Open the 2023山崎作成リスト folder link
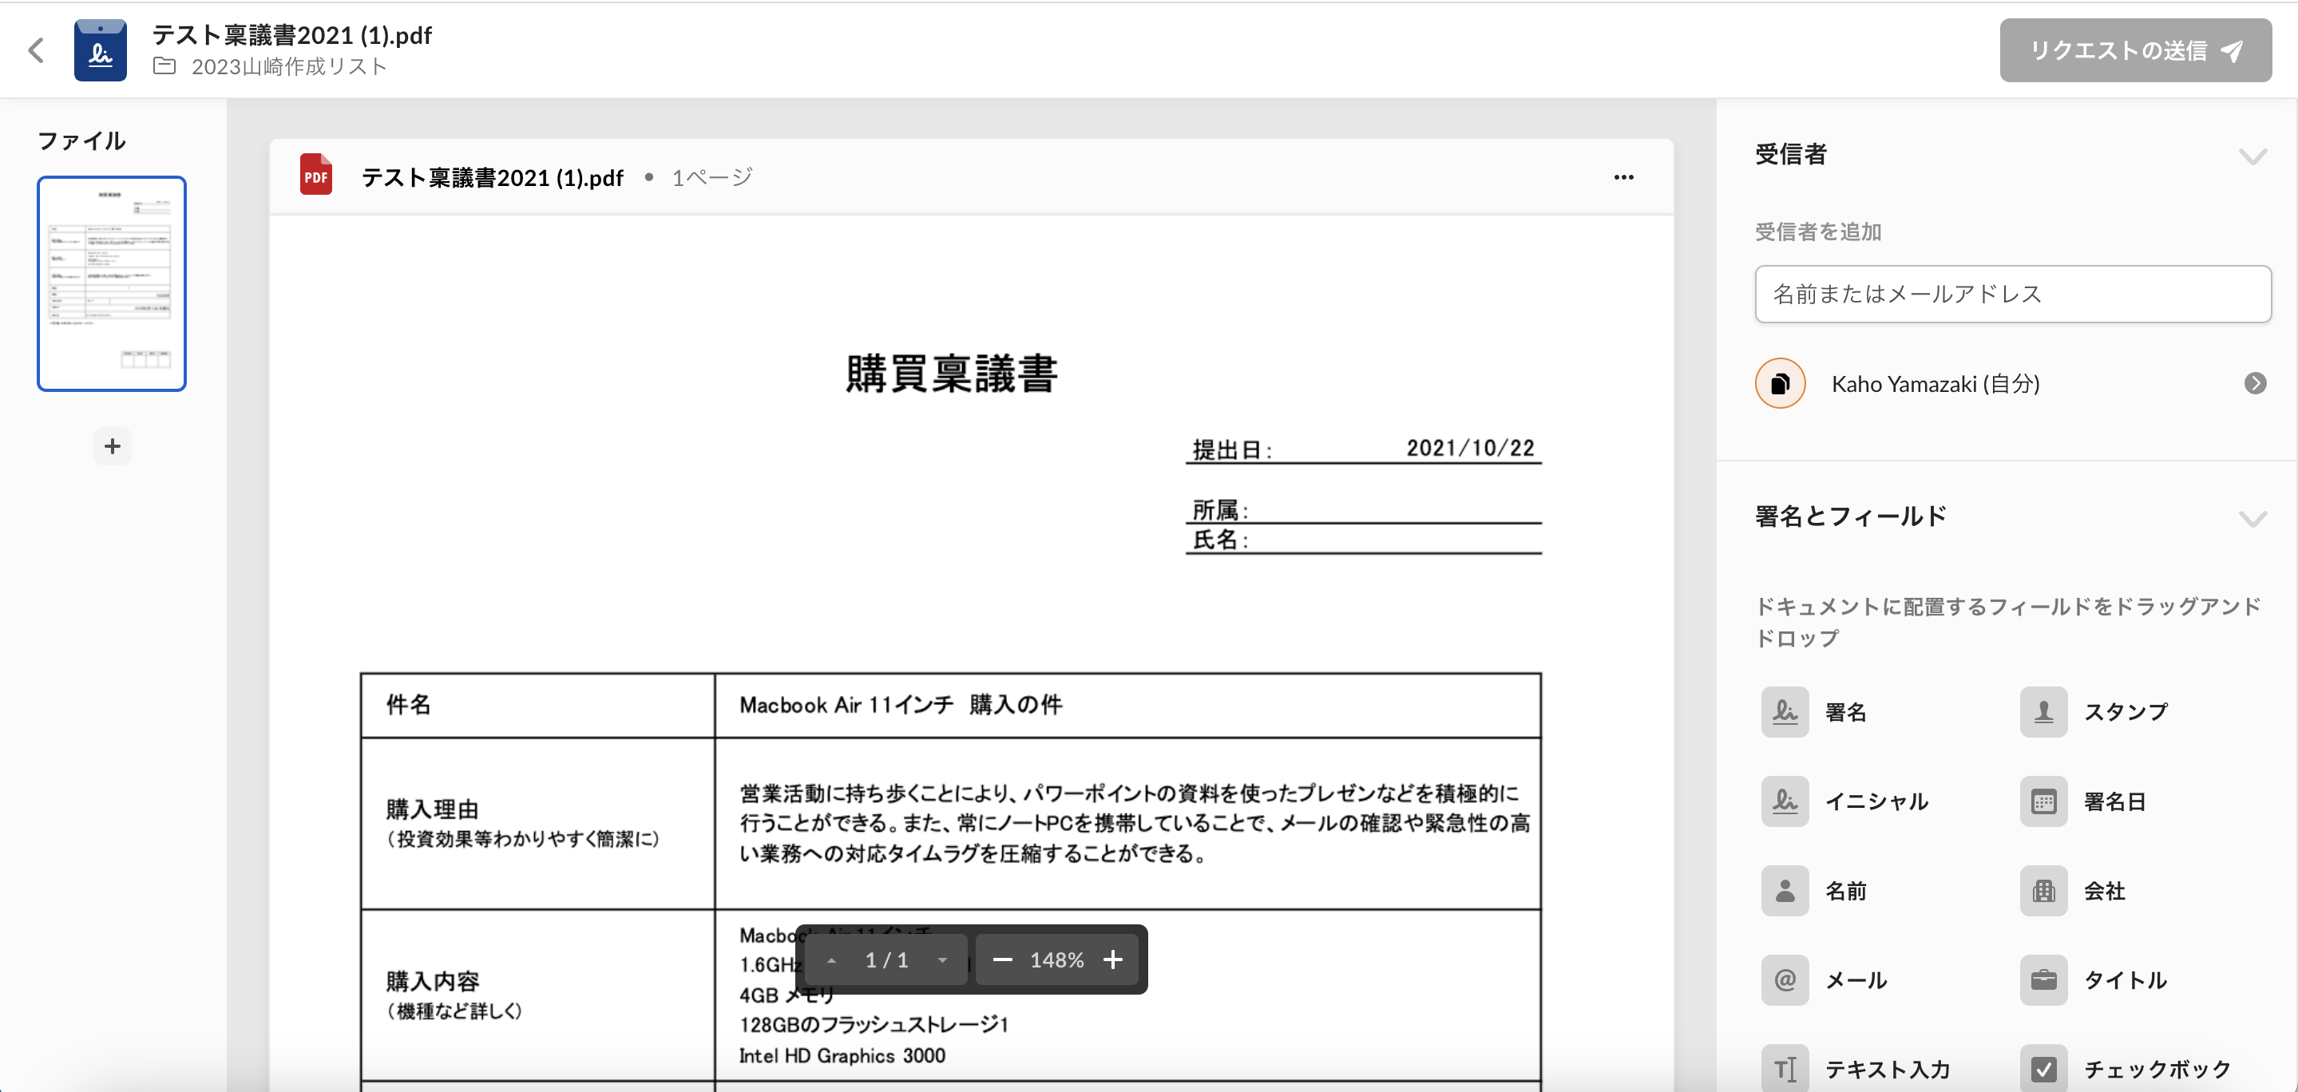 tap(289, 67)
